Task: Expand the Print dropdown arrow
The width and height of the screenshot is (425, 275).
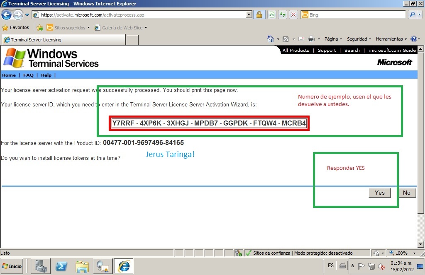Action: click(319, 39)
